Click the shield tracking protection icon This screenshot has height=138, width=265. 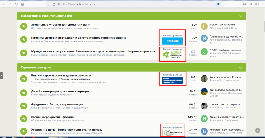[x=49, y=4]
